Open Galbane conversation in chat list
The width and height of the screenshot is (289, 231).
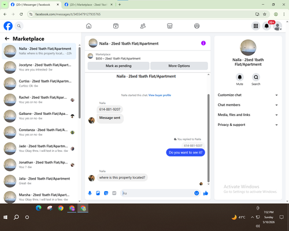pyautogui.click(x=39, y=116)
